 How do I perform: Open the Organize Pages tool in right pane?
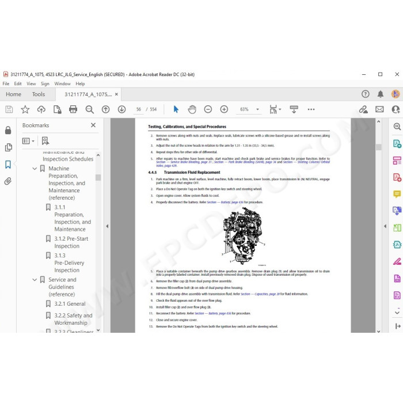[x=397, y=228]
